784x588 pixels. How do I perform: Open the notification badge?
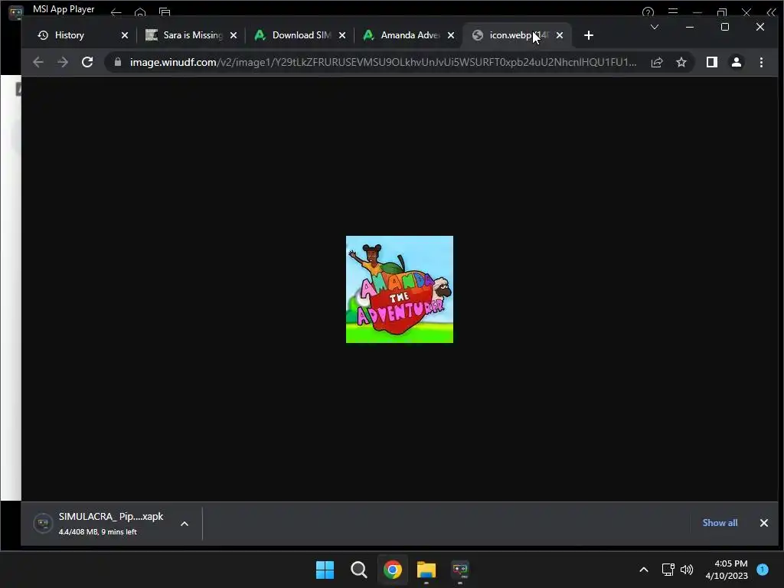(763, 569)
